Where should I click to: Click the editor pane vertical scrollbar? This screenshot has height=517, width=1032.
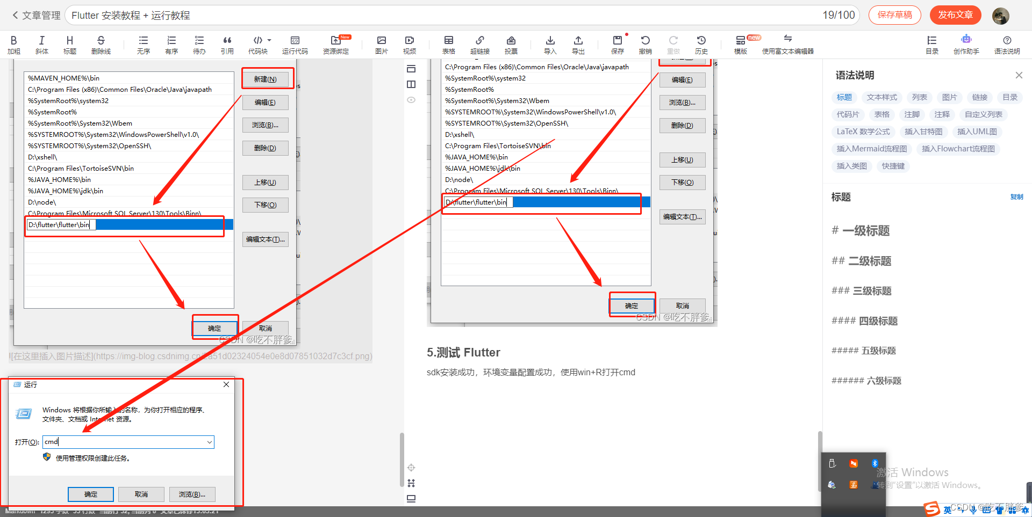point(402,460)
